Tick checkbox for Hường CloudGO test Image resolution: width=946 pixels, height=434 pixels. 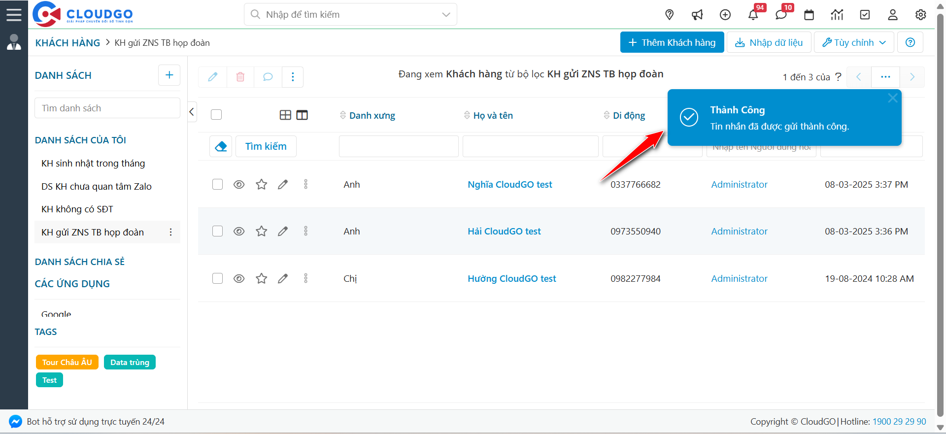(x=217, y=278)
